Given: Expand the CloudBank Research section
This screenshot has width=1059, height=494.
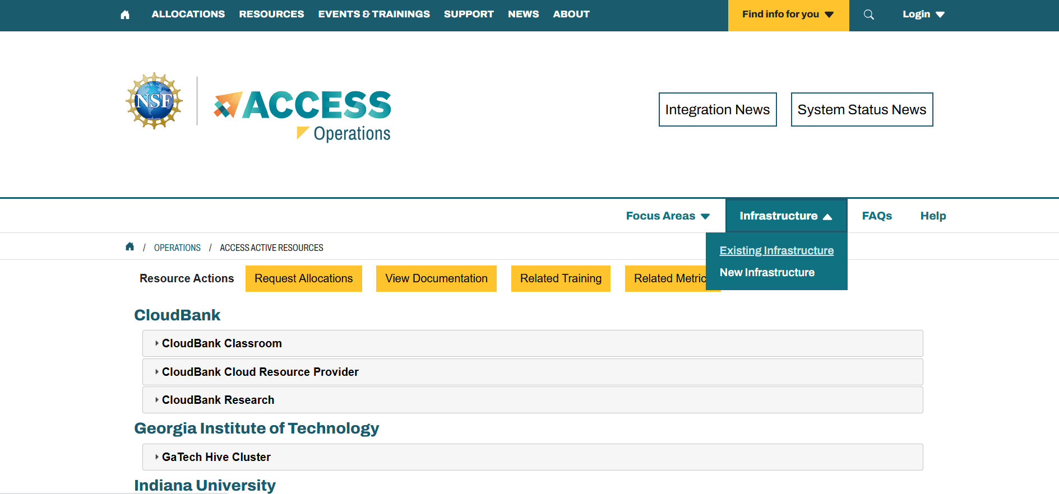Looking at the screenshot, I should pos(533,400).
